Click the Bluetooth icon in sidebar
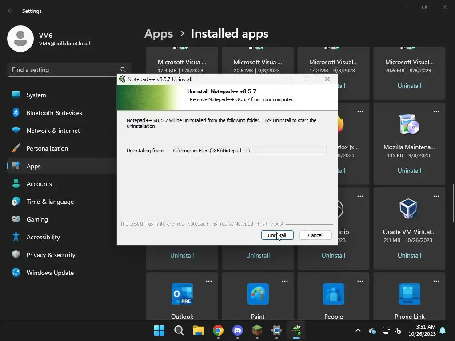 [16, 112]
